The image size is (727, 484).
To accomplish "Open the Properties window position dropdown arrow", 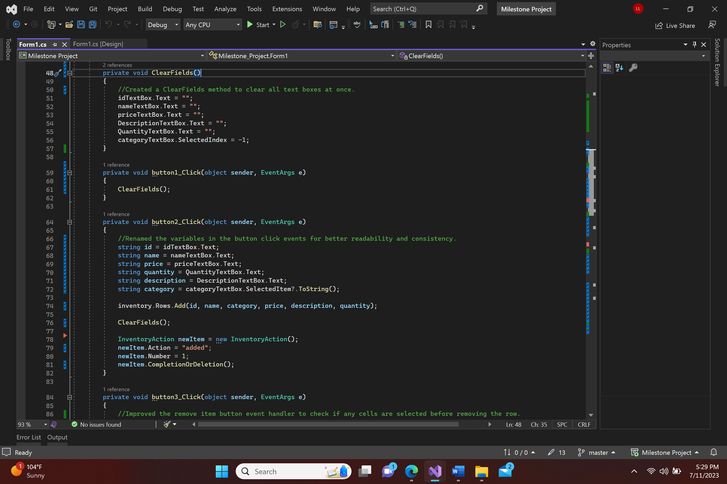I will (x=685, y=45).
